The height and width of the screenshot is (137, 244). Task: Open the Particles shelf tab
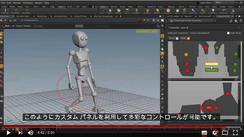tap(114, 7)
